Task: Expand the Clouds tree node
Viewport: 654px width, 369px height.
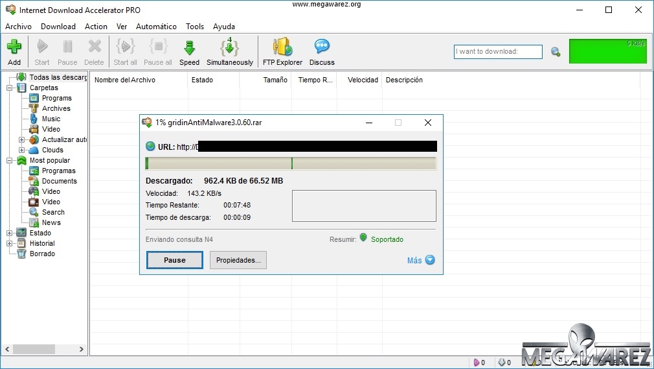Action: click(21, 150)
